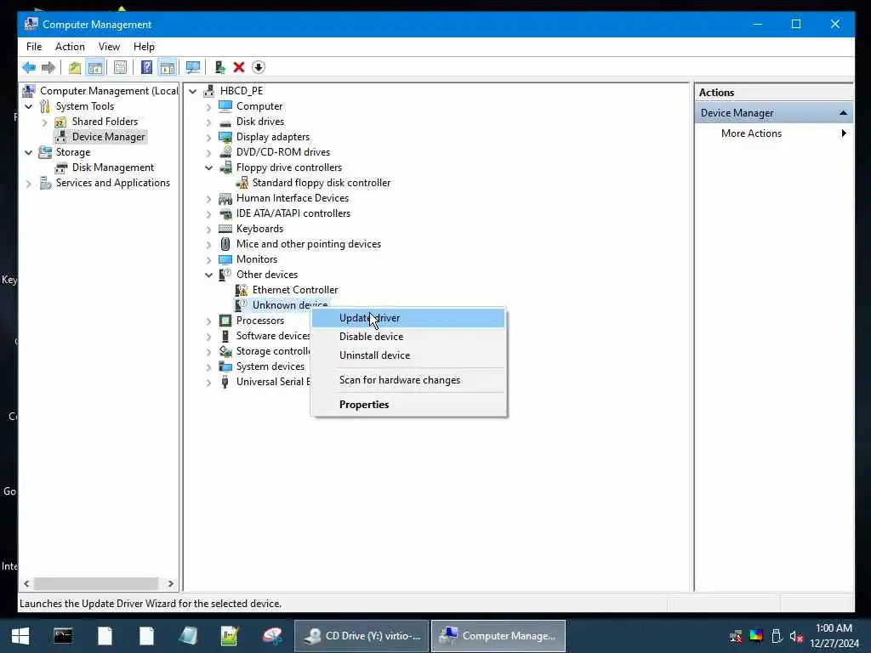Open the File menu
This screenshot has height=653, width=871.
34,47
